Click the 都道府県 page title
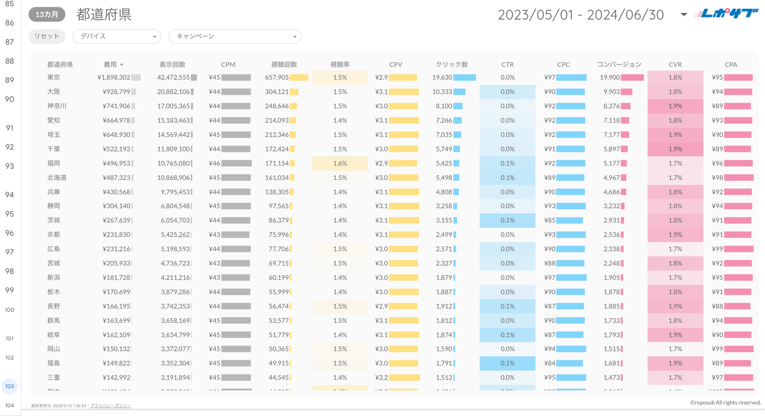This screenshot has width=765, height=416. tap(104, 14)
